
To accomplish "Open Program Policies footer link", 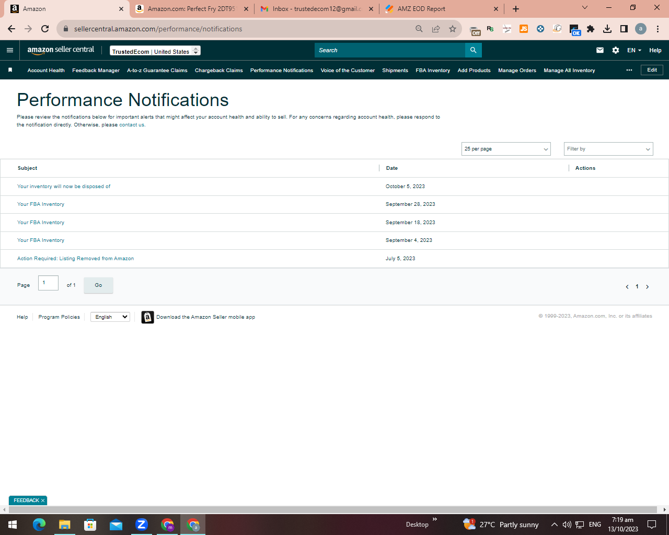I will click(x=59, y=317).
